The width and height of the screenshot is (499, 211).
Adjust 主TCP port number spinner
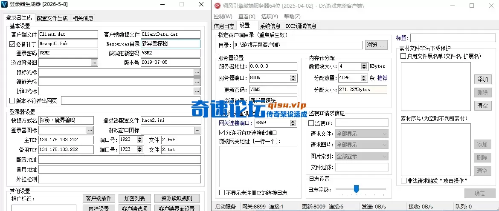click(139, 140)
